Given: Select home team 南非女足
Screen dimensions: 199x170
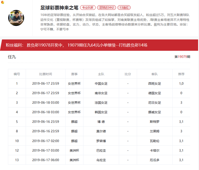Looking at the screenshot, I should [x=101, y=93].
